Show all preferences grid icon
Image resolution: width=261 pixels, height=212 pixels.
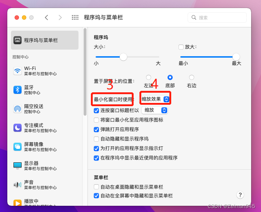tap(75, 18)
